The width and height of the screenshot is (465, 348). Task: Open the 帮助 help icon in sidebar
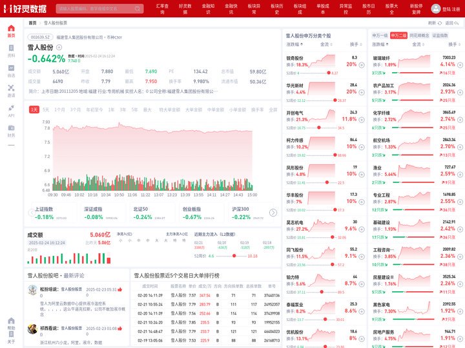click(x=11, y=321)
